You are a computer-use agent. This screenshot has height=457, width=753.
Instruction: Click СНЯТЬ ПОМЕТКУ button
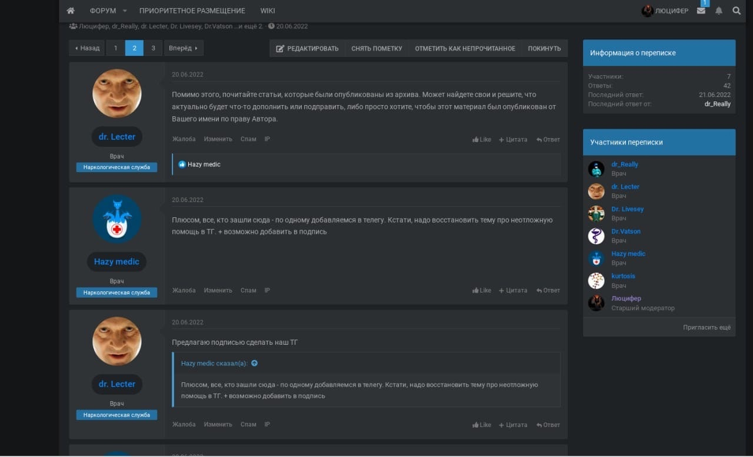[x=376, y=49]
